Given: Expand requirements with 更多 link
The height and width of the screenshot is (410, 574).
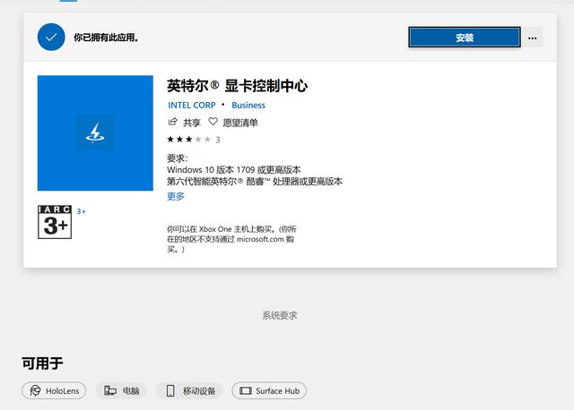Looking at the screenshot, I should (176, 196).
